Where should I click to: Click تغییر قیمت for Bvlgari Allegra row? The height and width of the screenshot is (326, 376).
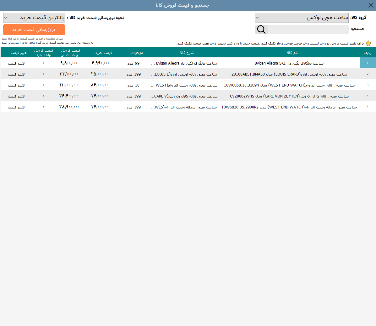click(x=16, y=63)
